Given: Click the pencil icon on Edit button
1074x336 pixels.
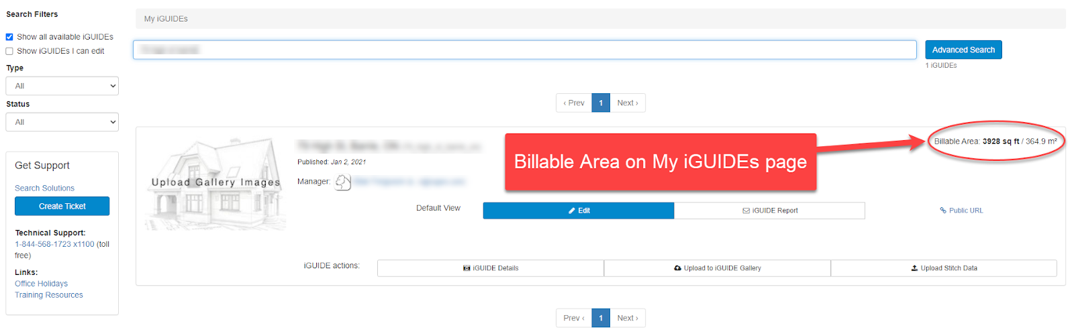Looking at the screenshot, I should [572, 211].
